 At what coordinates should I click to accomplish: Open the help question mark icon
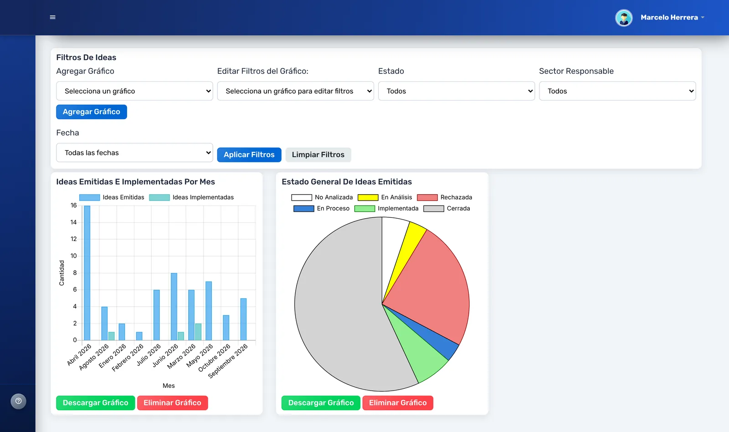19,401
